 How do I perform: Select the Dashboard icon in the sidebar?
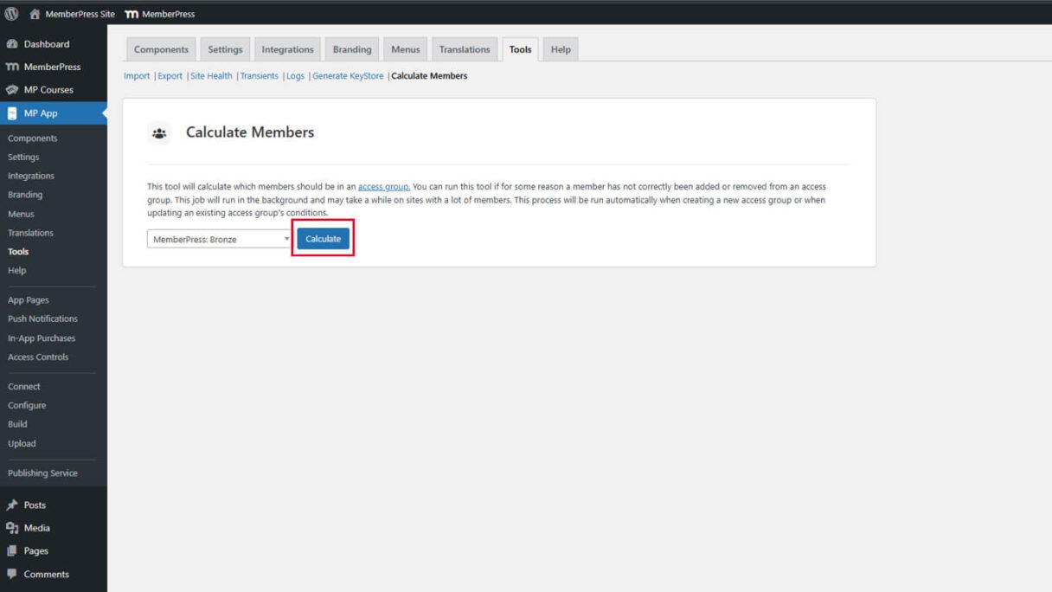(12, 43)
